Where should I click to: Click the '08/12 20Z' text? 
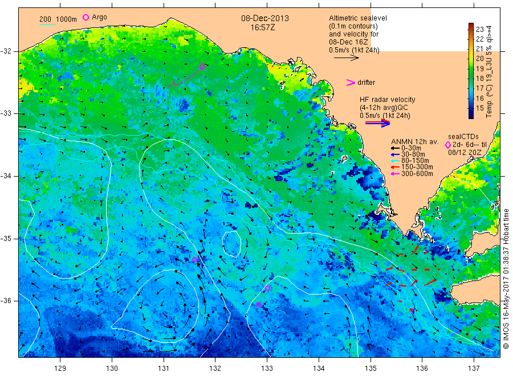pyautogui.click(x=465, y=153)
